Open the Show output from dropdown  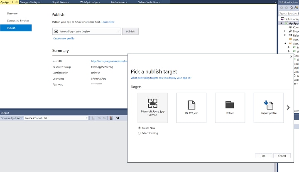point(87,118)
